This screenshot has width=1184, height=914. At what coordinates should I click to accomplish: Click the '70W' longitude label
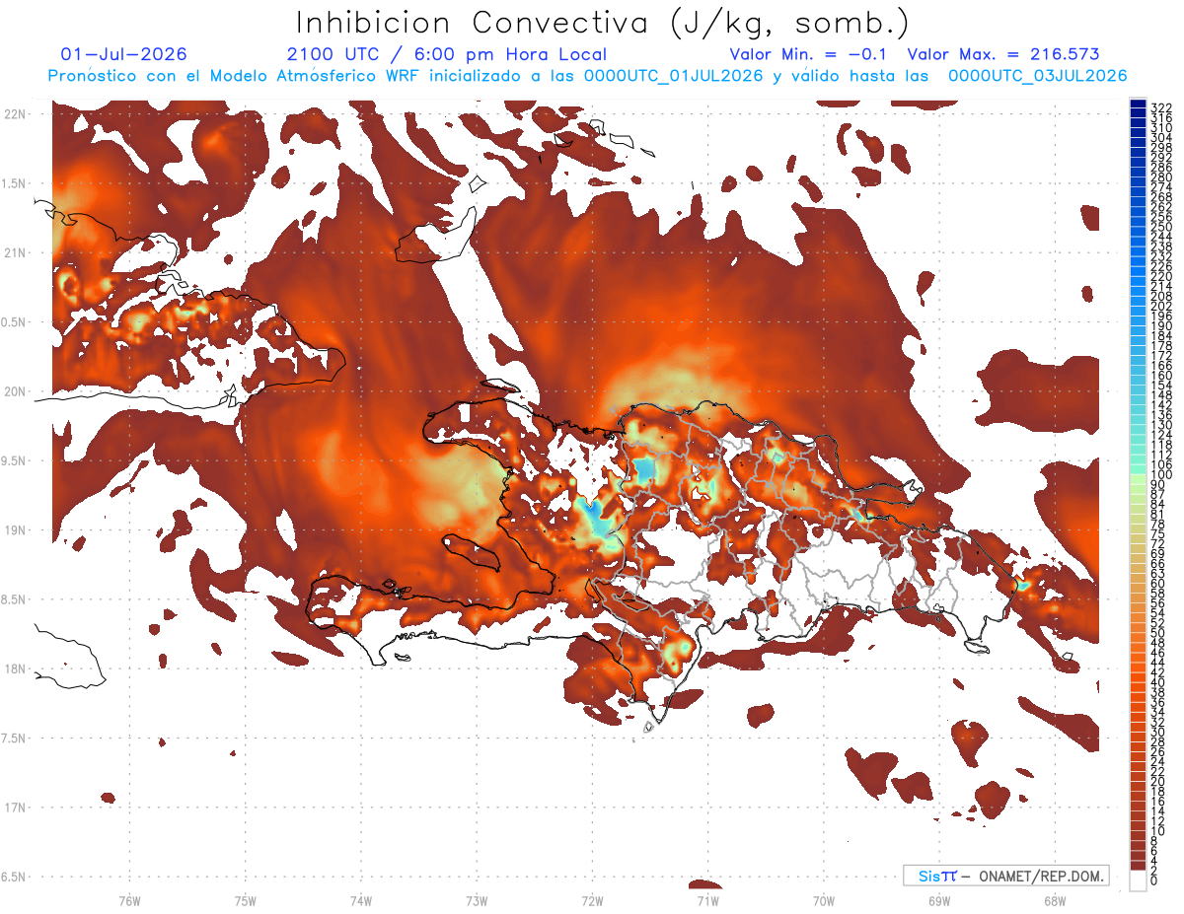point(823,900)
